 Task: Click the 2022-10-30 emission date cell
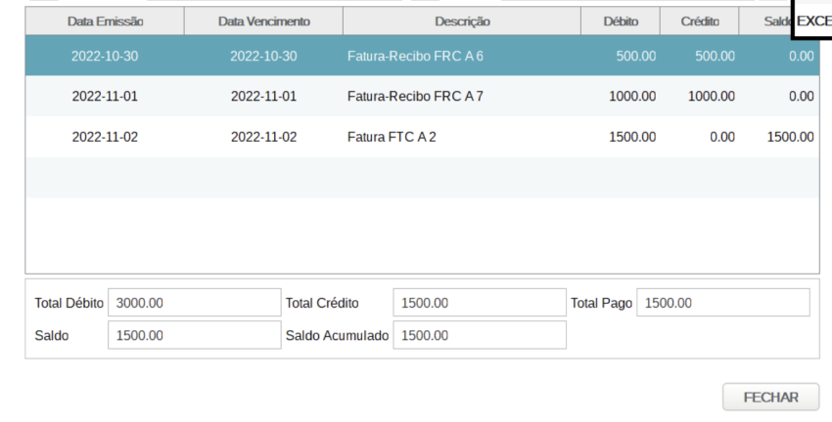[105, 56]
